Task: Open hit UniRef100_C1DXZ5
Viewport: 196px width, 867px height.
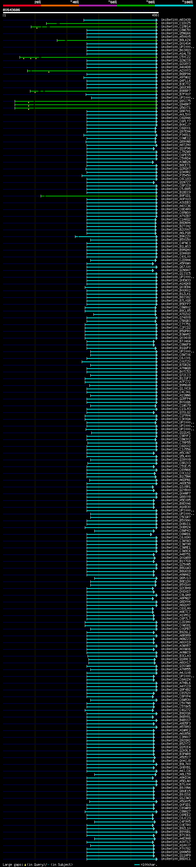Action: pos(175,23)
